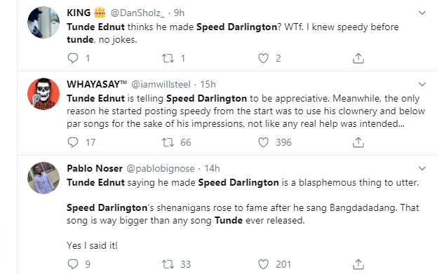The width and height of the screenshot is (437, 274).
Task: Expand the more-options arrow on WHAYASAY's tweet
Action: point(422,84)
